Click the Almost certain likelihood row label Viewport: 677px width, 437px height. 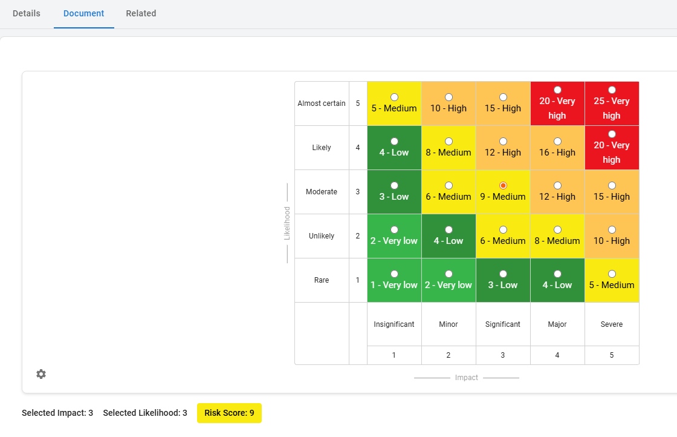coord(322,103)
